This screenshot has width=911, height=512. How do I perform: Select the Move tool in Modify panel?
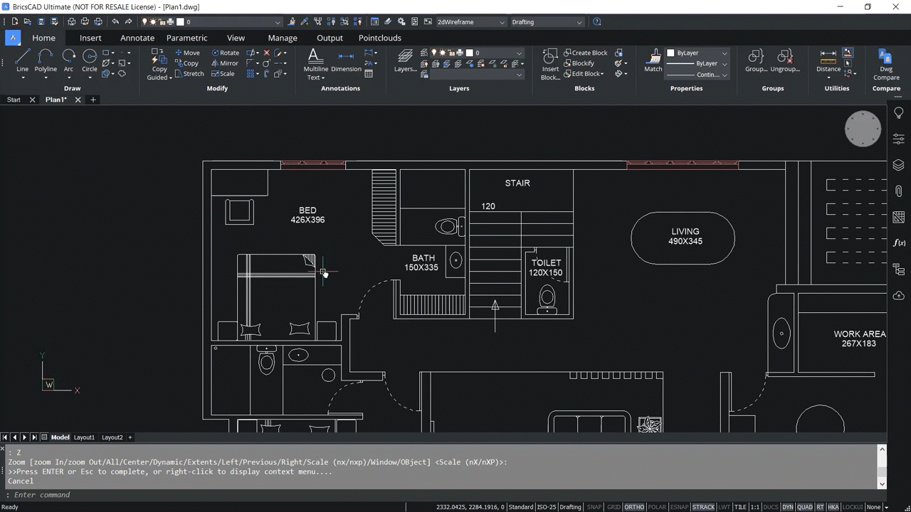coord(186,52)
